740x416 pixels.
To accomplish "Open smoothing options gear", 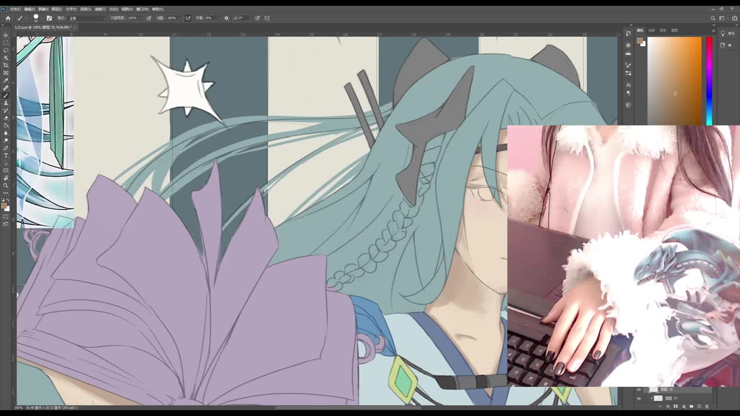I will coord(226,18).
